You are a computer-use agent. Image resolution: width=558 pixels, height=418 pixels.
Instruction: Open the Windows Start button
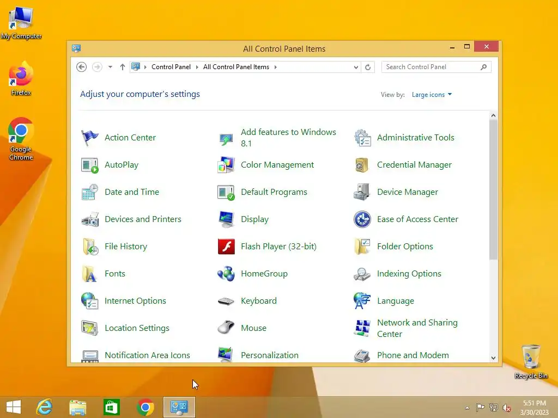coord(14,407)
